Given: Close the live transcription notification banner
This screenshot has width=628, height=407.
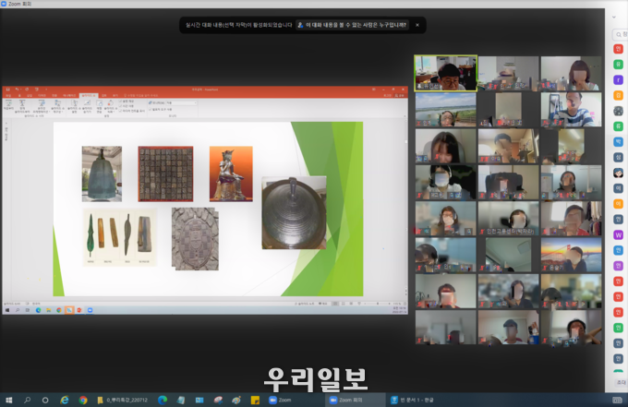Looking at the screenshot, I should (417, 25).
